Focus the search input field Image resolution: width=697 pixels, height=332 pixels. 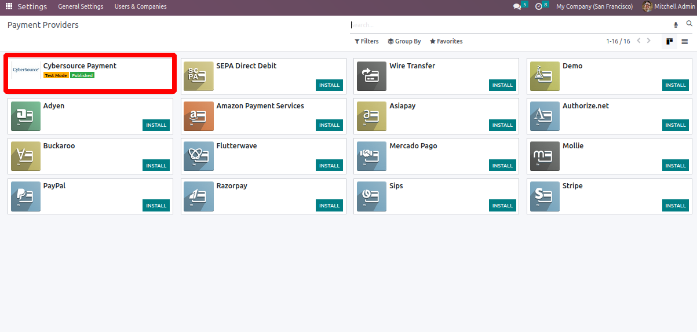pos(510,25)
